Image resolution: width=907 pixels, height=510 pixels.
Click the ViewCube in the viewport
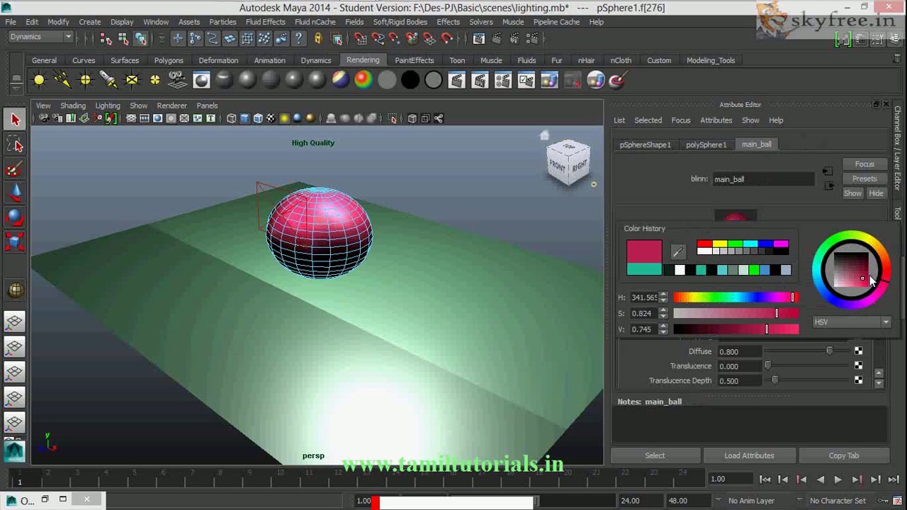pyautogui.click(x=568, y=164)
